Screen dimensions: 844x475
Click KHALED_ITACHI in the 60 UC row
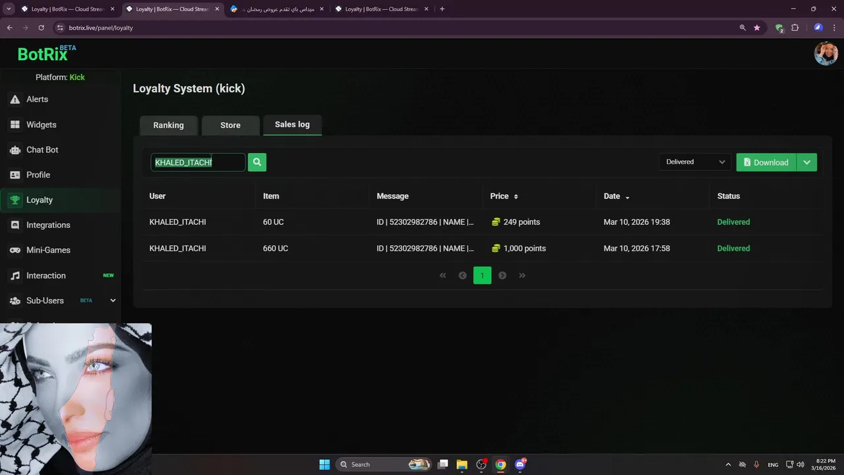click(177, 222)
